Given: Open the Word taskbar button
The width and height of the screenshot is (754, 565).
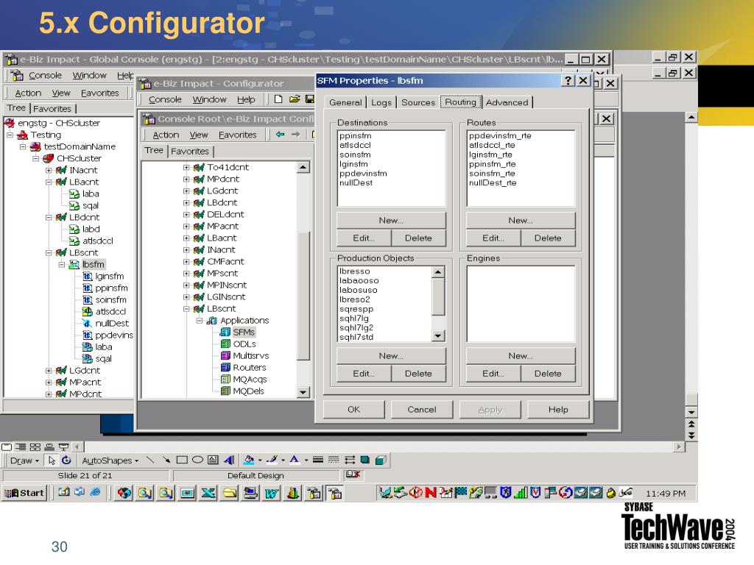Looking at the screenshot, I should [272, 493].
